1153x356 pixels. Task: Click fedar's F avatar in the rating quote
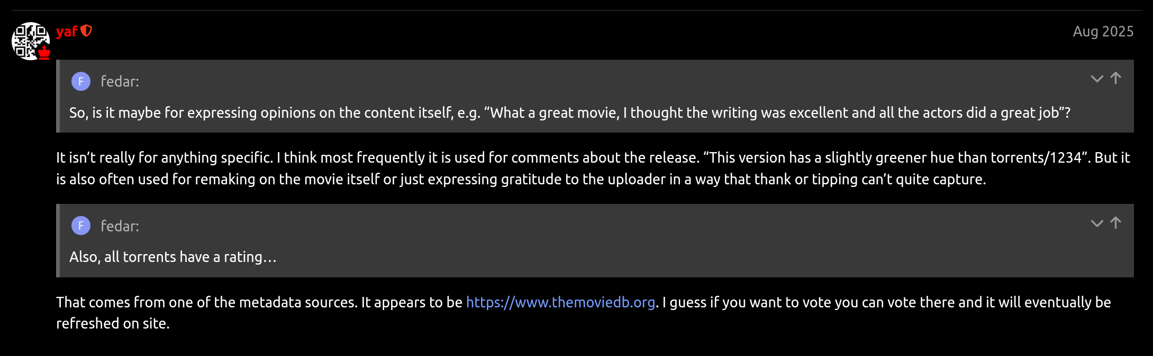[81, 226]
